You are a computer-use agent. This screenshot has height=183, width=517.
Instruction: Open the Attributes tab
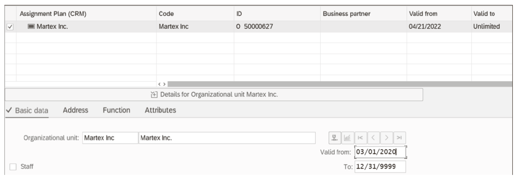[x=160, y=110]
